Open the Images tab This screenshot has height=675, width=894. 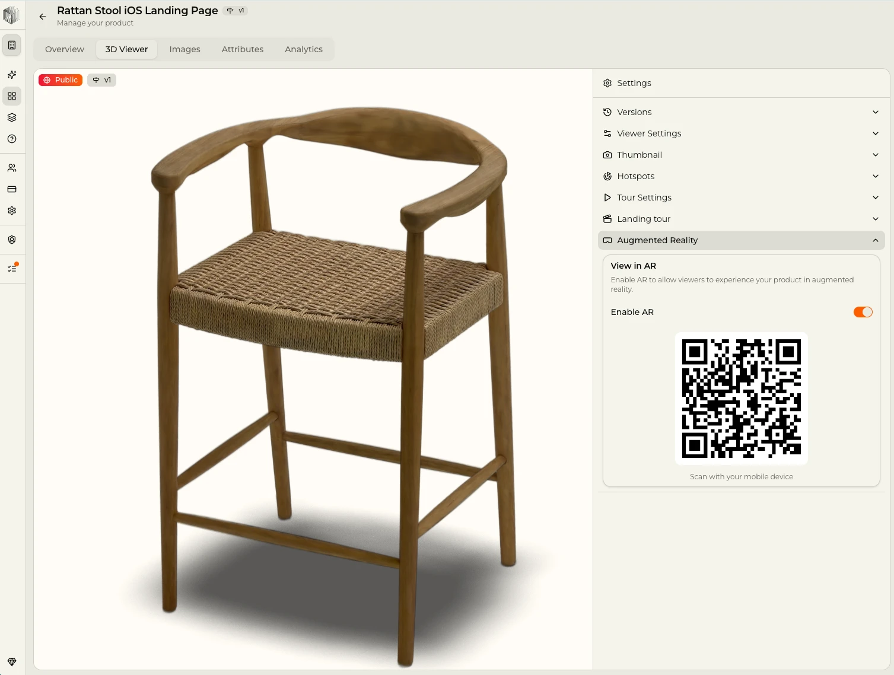click(x=184, y=49)
